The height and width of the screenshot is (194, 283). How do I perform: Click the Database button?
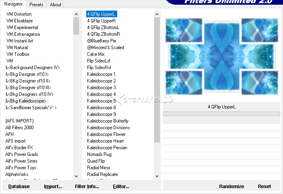pos(19,187)
